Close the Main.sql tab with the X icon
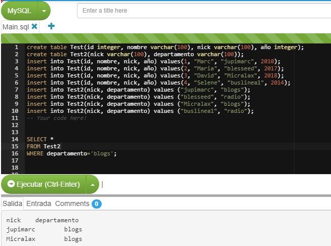The height and width of the screenshot is (246, 331). [x=34, y=26]
